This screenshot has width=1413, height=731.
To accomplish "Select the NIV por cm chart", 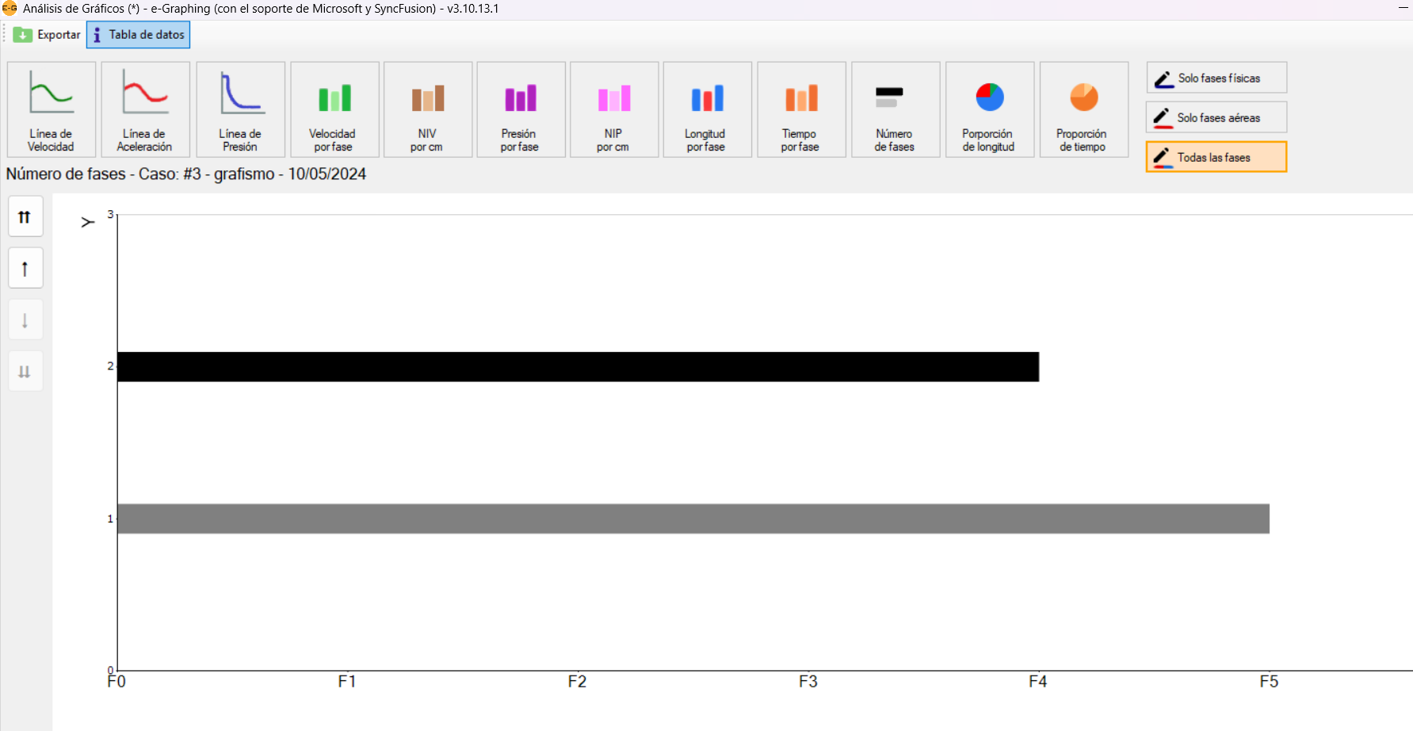I will (427, 109).
